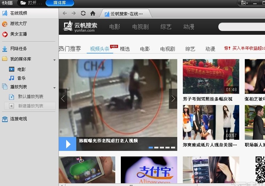The image size is (265, 186).
Task: Open the 游戏大厅 game hall icon
Action: (5, 24)
